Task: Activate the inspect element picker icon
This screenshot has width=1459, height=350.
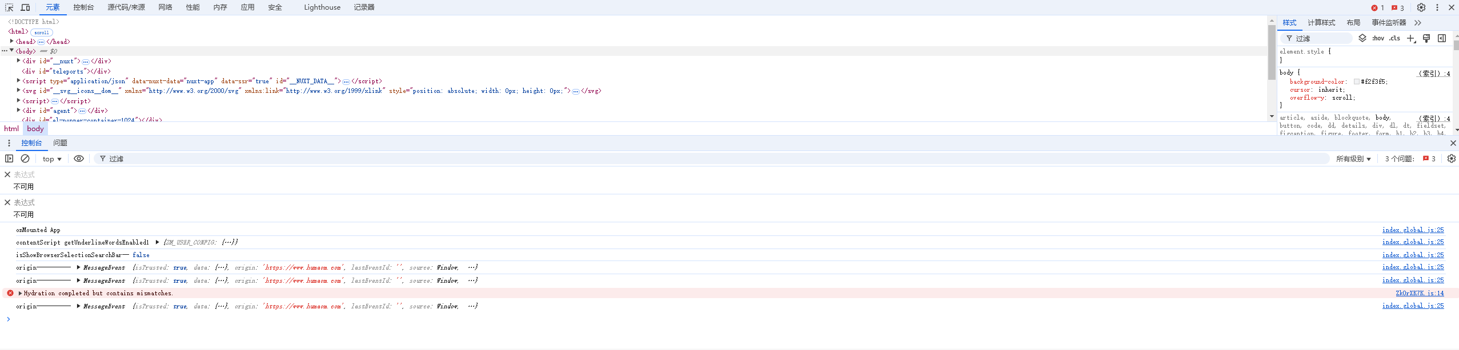Action: pos(9,7)
